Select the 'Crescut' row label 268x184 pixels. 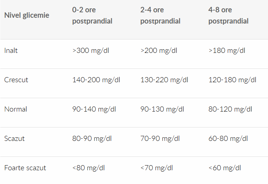coord(16,80)
